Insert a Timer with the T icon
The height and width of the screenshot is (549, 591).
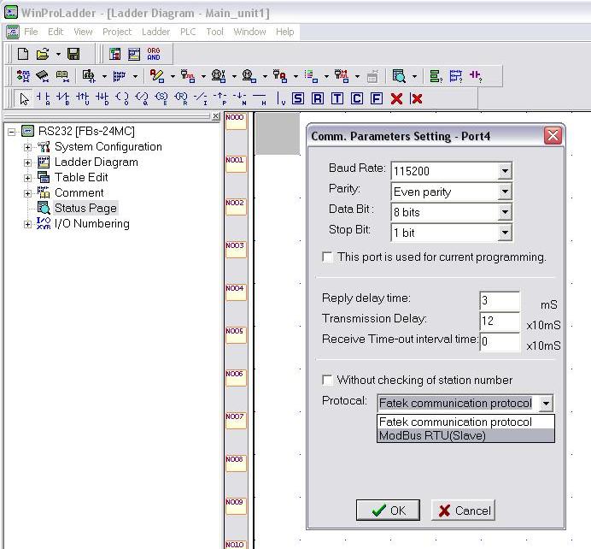point(337,99)
